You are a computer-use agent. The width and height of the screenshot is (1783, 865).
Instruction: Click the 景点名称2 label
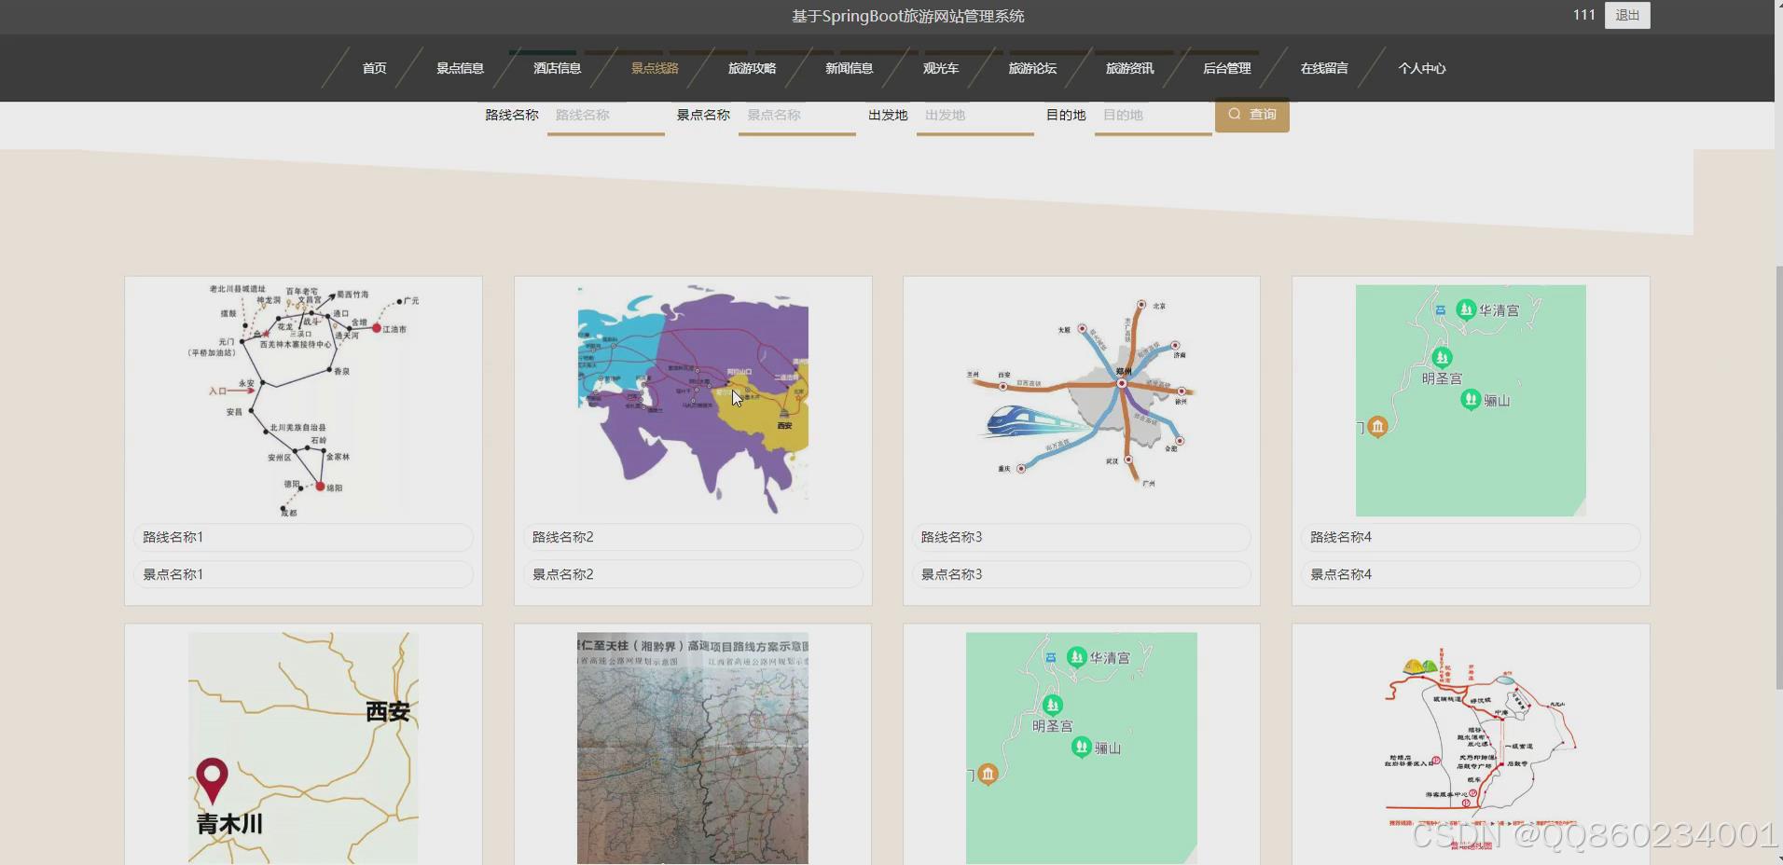point(693,574)
